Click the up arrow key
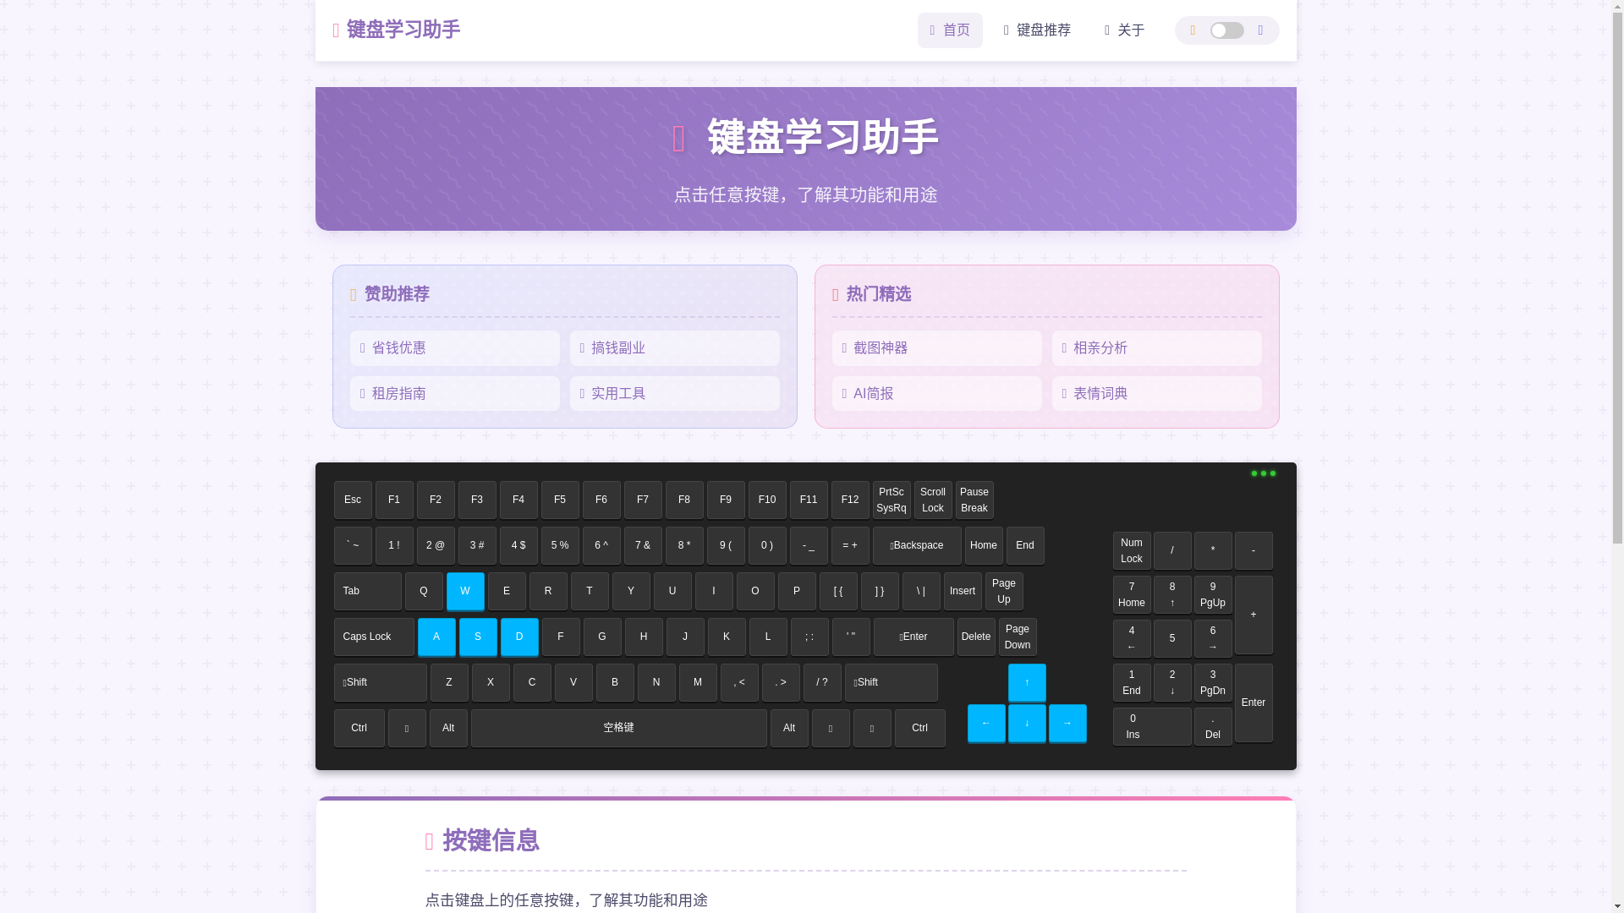Image resolution: width=1624 pixels, height=913 pixels. [x=1027, y=682]
